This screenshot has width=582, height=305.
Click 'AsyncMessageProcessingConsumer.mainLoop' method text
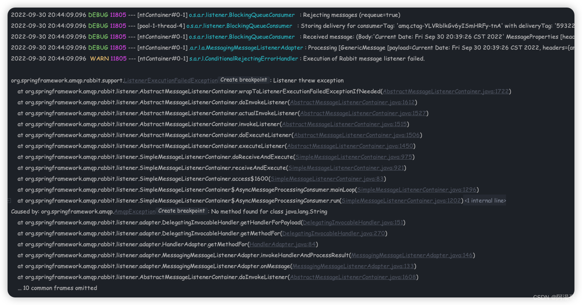point(295,189)
